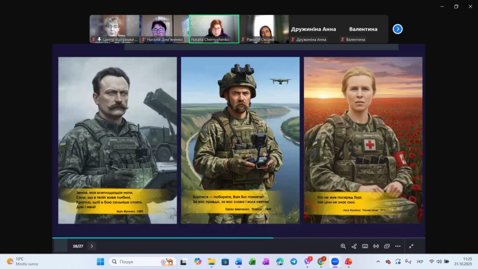
Task: Show more participants with blue arrow
Action: click(x=398, y=29)
